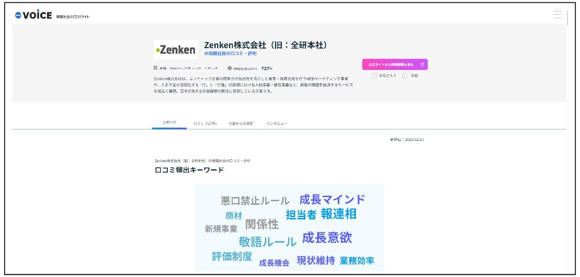The image size is (580, 277).
Task: Click the Zenken company logo
Action: 175,49
